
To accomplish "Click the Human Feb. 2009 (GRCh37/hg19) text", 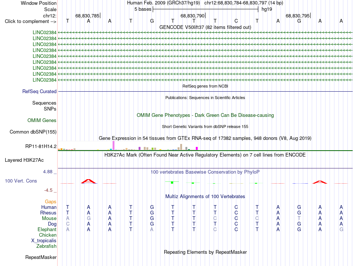I will pos(163,3).
